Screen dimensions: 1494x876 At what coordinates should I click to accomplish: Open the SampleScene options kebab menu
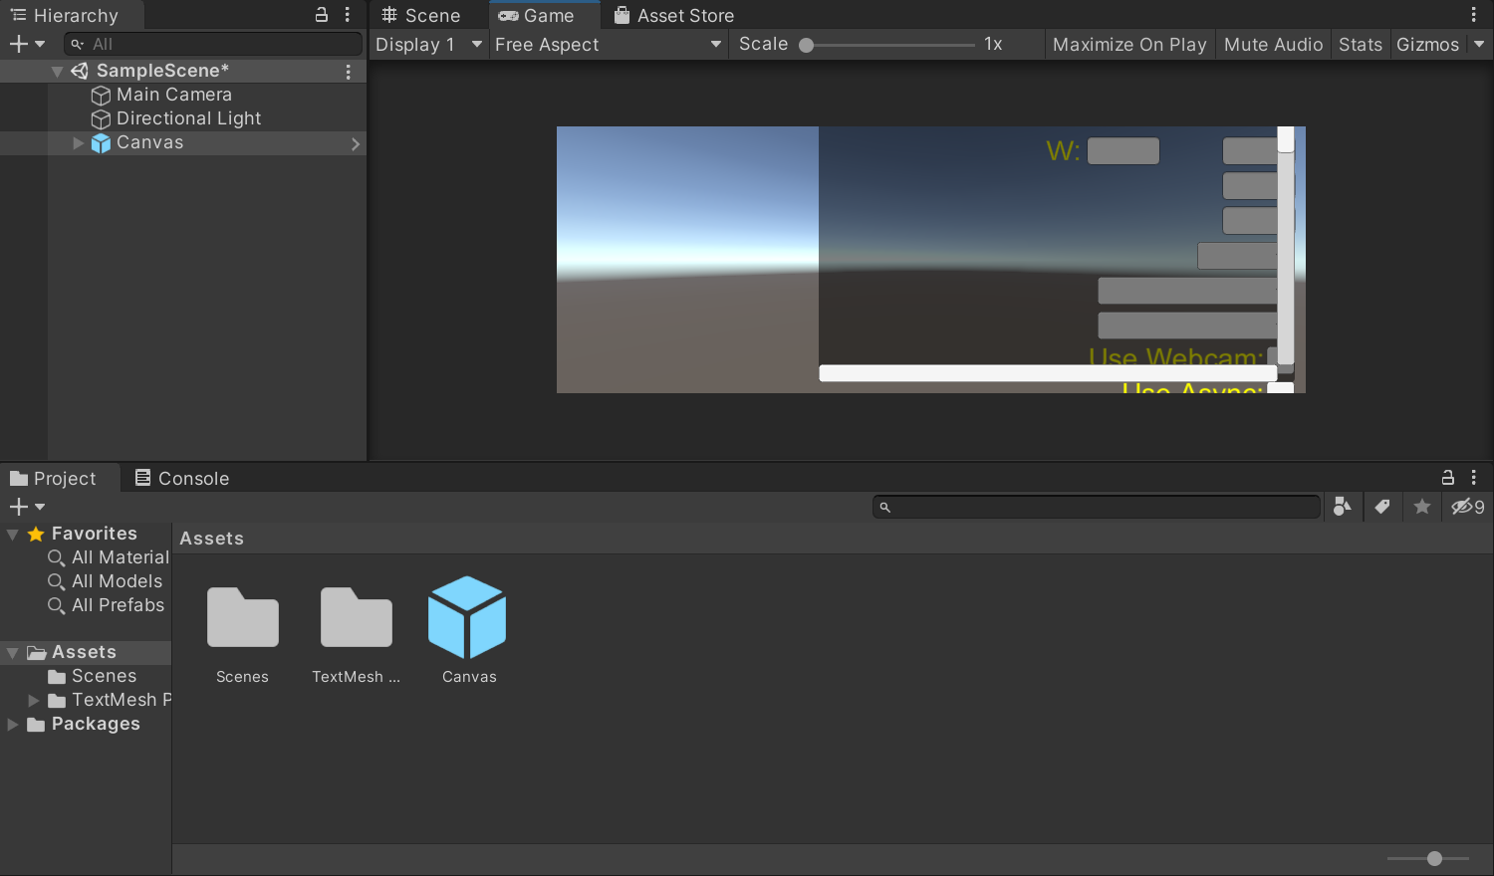pos(348,72)
